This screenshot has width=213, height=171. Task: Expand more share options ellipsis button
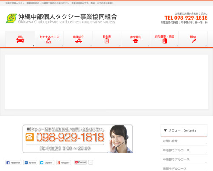[x=91, y=162]
